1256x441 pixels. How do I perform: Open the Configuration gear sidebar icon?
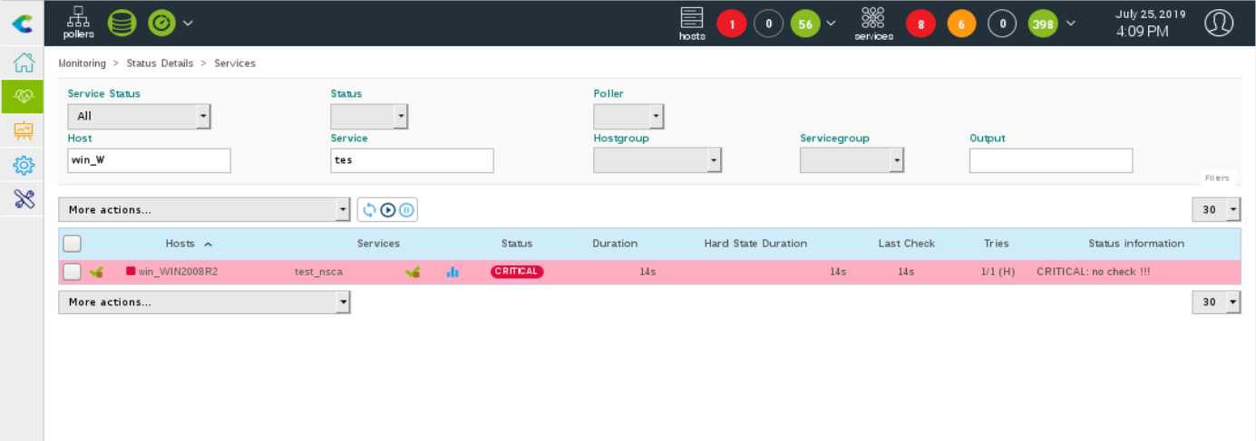pyautogui.click(x=24, y=165)
